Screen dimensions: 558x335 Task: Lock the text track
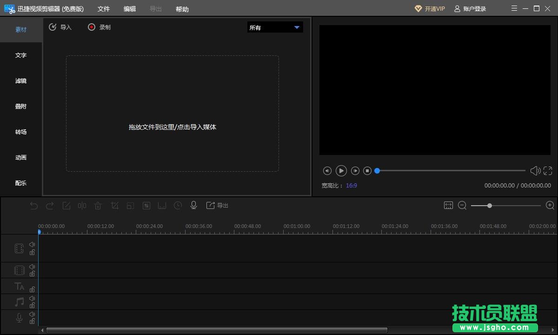tap(32, 289)
